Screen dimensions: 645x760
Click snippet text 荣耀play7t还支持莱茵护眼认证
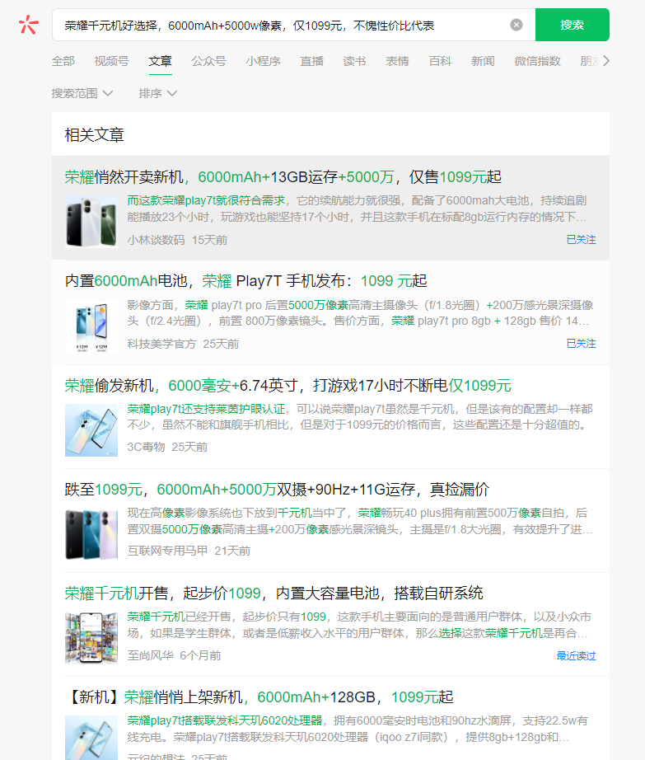pos(206,409)
